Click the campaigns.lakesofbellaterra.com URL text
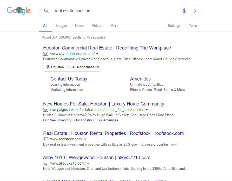 (x=97, y=110)
